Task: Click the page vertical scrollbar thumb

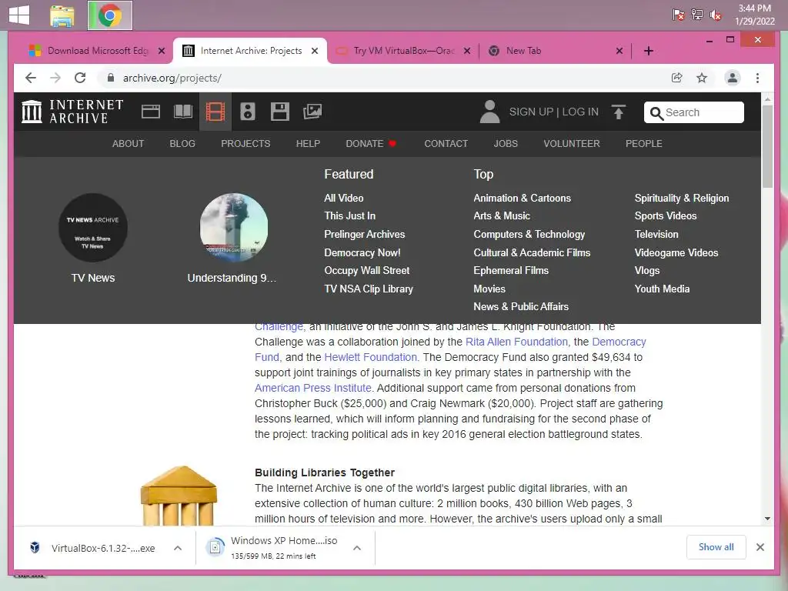Action: [x=767, y=146]
